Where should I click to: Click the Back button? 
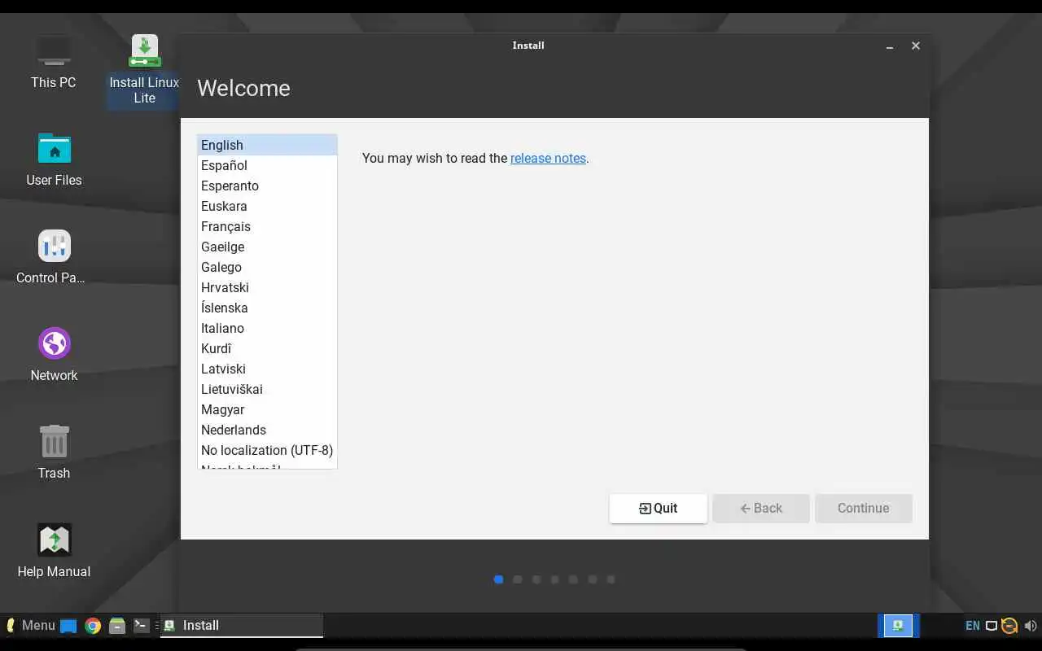point(761,509)
